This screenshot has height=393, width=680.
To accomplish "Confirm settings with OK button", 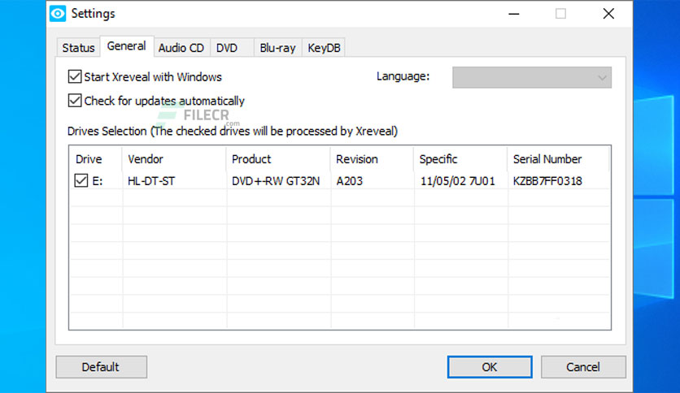I will coord(490,367).
